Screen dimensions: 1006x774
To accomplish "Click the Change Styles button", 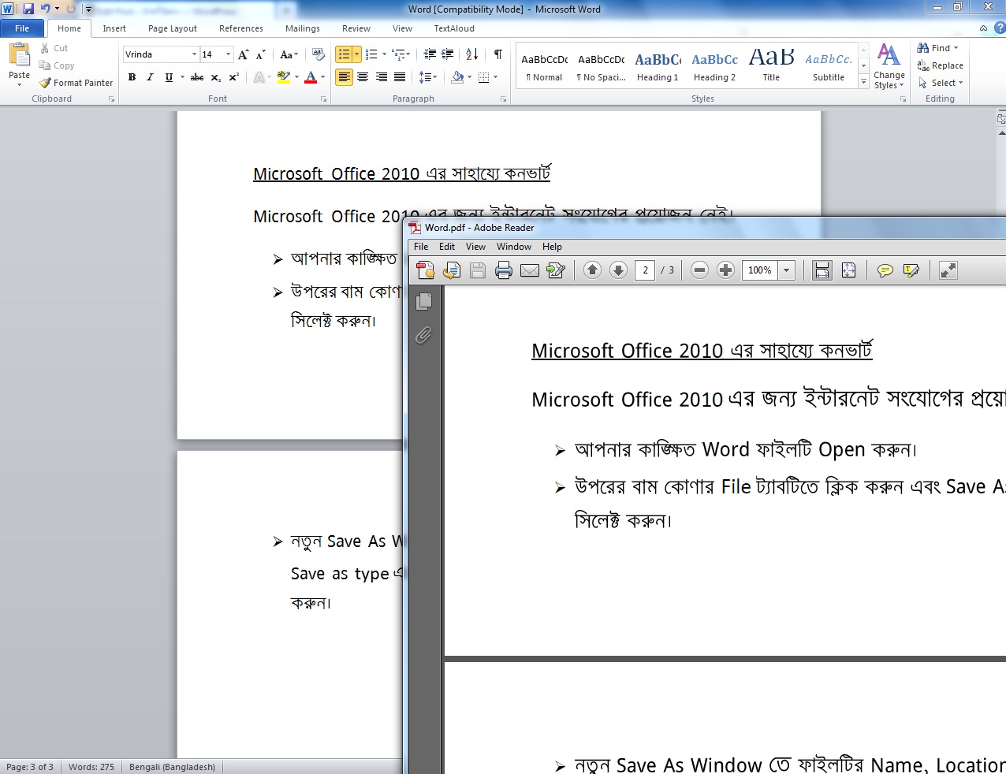I will 889,68.
